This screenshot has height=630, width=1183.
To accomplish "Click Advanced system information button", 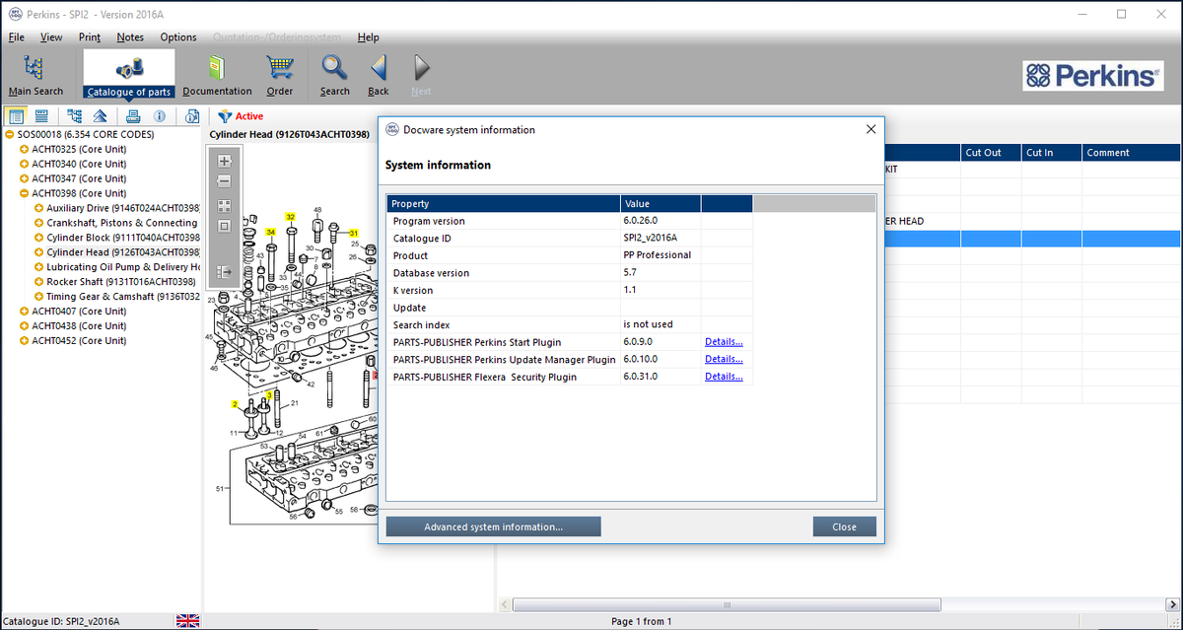I will pyautogui.click(x=493, y=526).
